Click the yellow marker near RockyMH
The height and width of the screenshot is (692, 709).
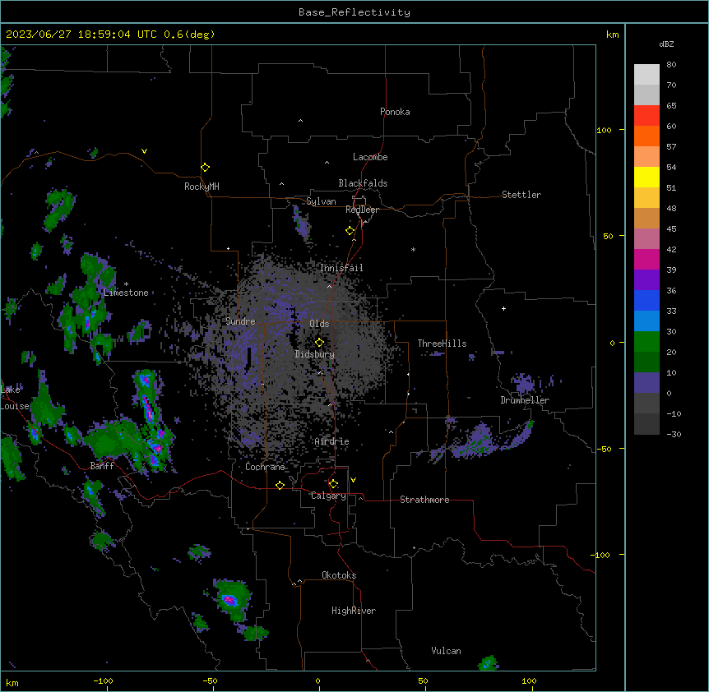[x=205, y=168]
